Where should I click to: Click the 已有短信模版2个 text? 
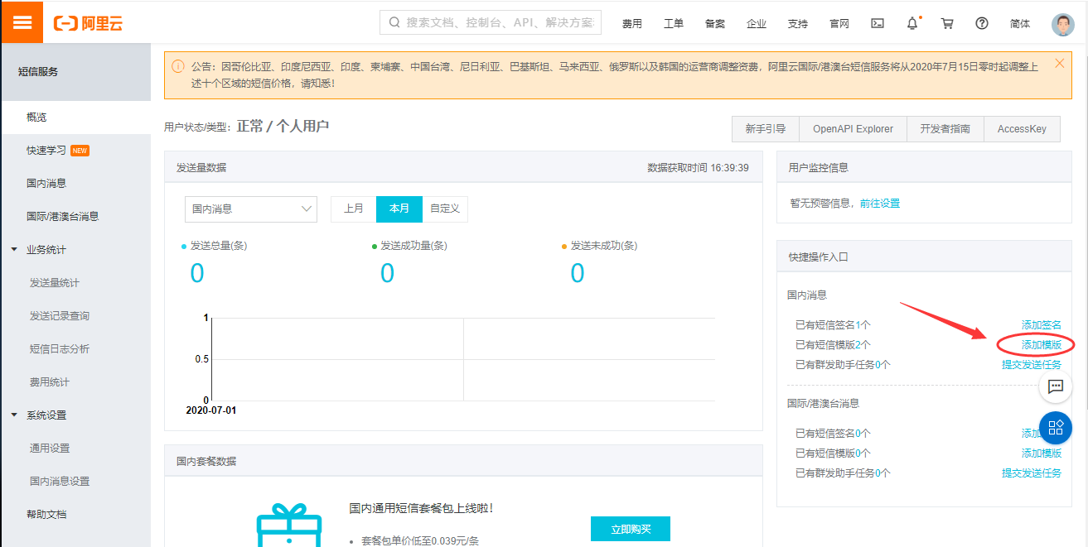(x=833, y=345)
